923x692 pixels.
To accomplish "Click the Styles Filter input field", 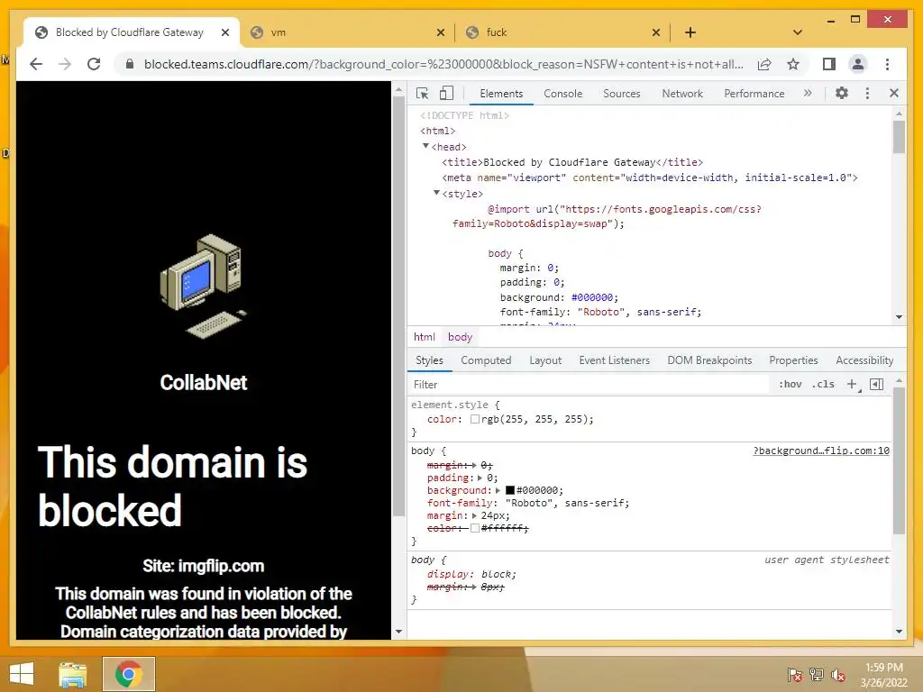I will click(x=589, y=384).
